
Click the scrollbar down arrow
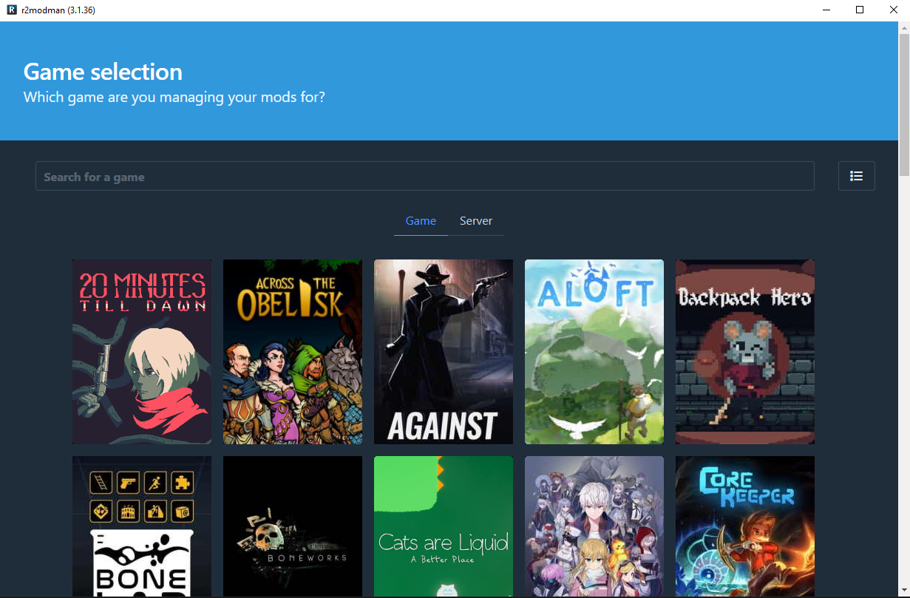click(x=904, y=591)
